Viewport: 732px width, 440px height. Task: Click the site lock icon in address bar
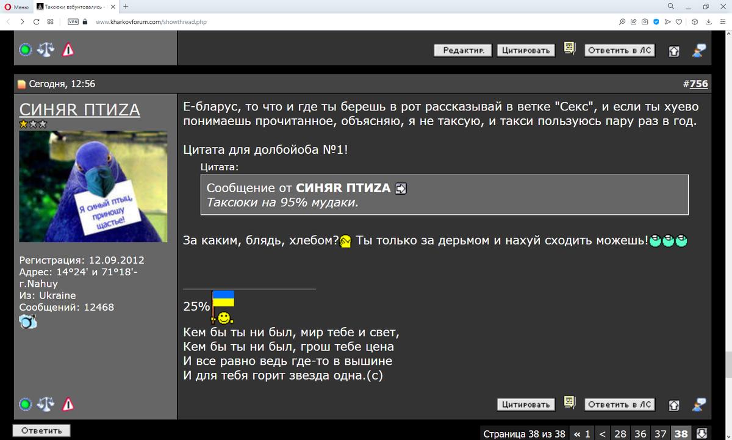click(85, 21)
